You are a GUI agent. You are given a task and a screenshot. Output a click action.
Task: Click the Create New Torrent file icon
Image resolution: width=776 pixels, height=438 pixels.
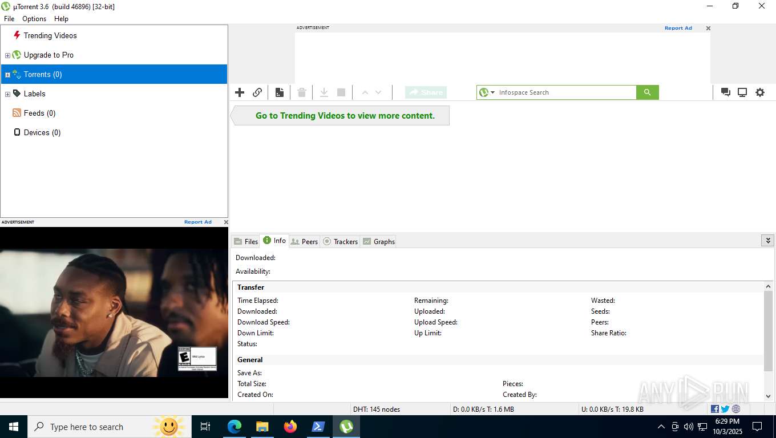point(280,92)
